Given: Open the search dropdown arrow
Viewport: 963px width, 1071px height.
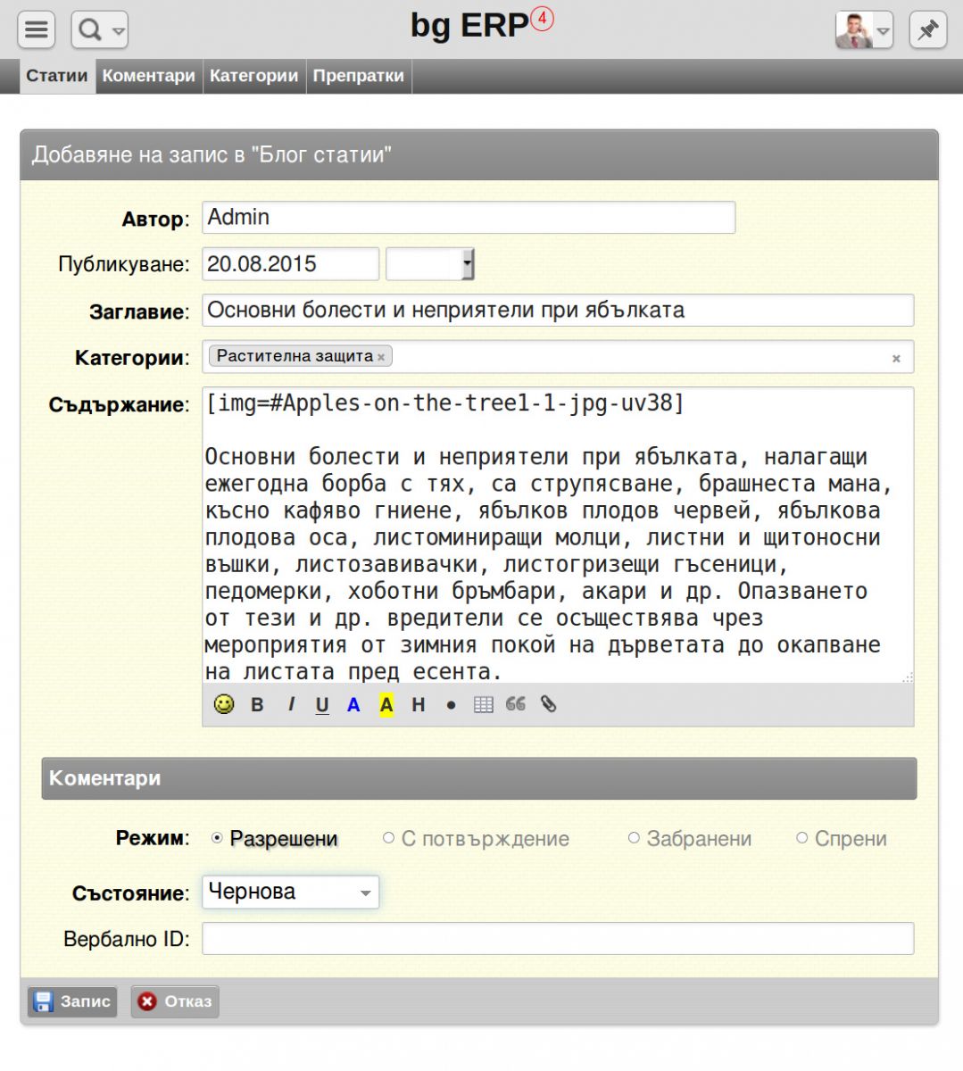Looking at the screenshot, I should pyautogui.click(x=119, y=31).
